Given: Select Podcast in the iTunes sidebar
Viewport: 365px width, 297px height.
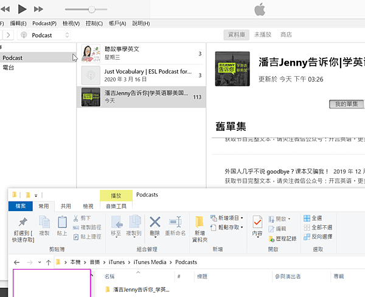Looking at the screenshot, I should click(x=38, y=58).
